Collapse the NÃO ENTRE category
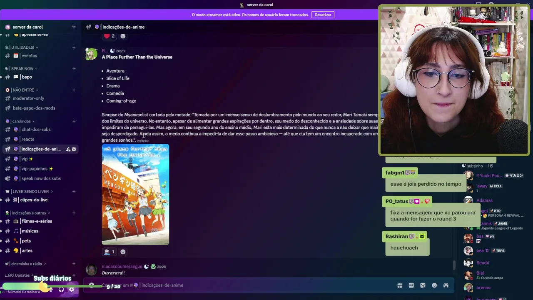Viewport: 533px width, 300px height. [22, 90]
